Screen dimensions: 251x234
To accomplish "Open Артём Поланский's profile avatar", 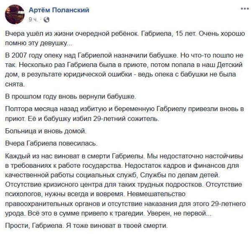I will [x=15, y=14].
